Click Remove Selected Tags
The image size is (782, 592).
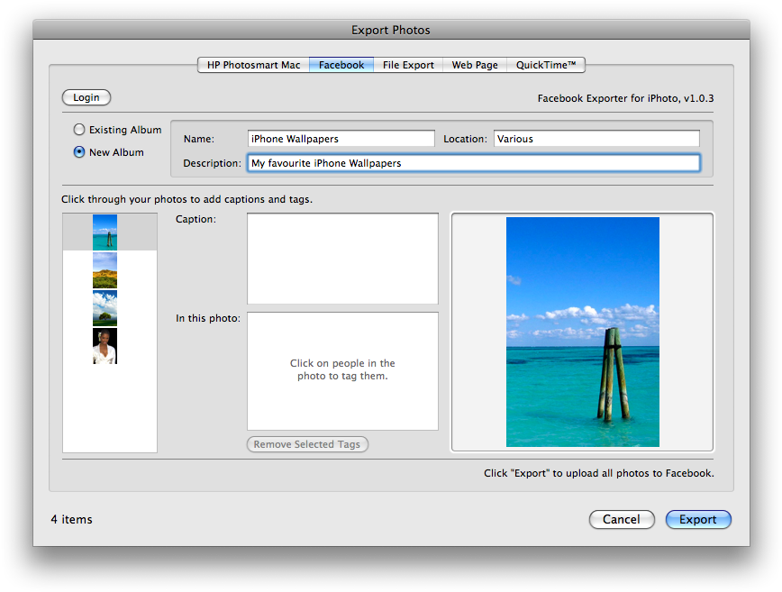tap(307, 444)
